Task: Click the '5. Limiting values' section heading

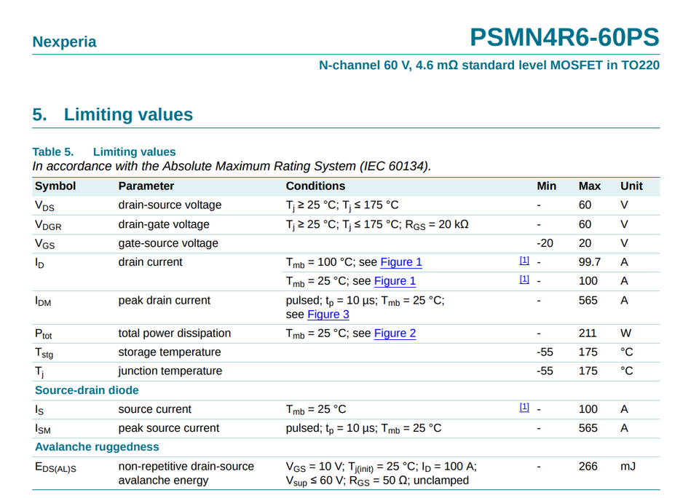Action: pos(112,114)
